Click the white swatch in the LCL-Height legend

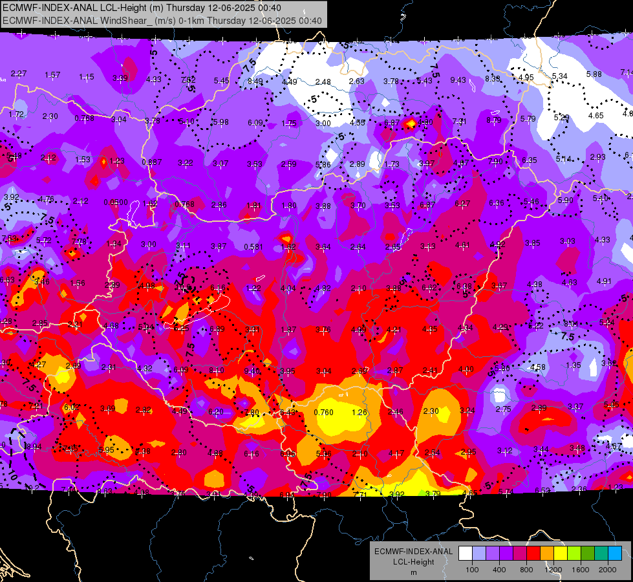pos(465,554)
